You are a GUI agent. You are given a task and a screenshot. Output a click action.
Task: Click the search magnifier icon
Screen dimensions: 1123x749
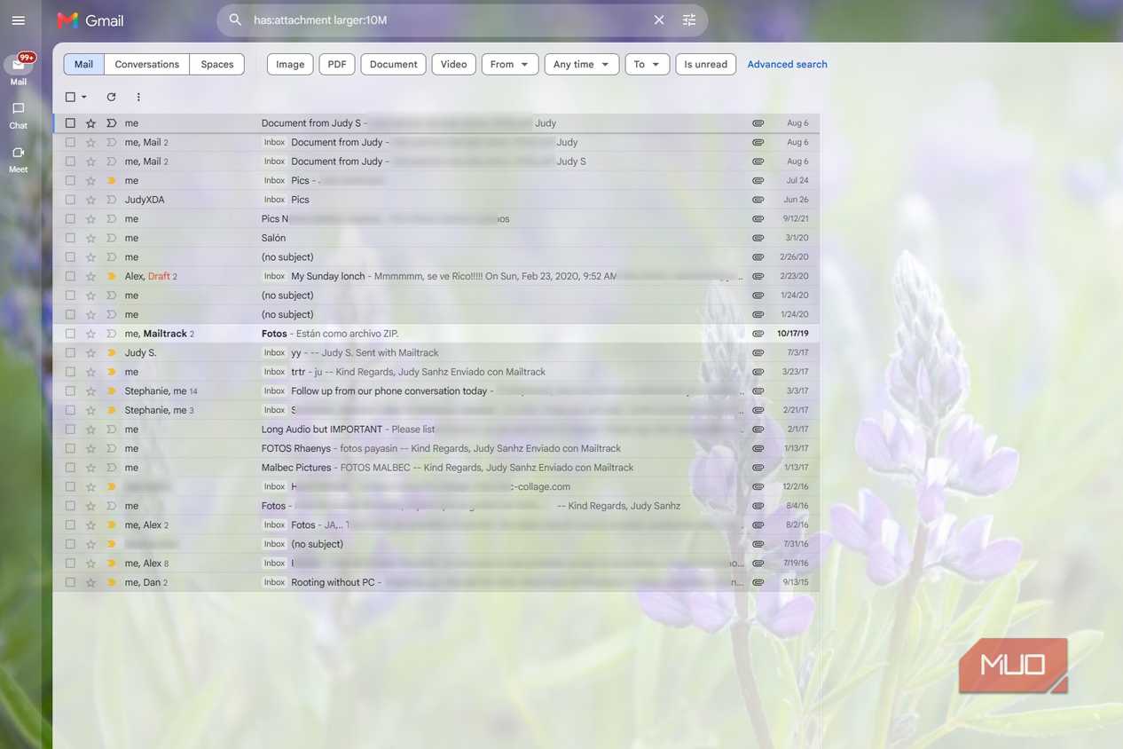click(x=235, y=20)
